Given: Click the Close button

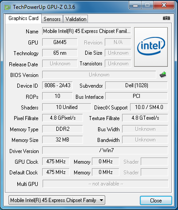Looking at the screenshot, I should pyautogui.click(x=156, y=201).
